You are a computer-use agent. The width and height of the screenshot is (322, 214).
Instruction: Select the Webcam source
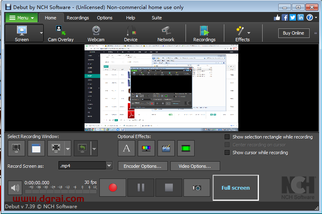96,33
